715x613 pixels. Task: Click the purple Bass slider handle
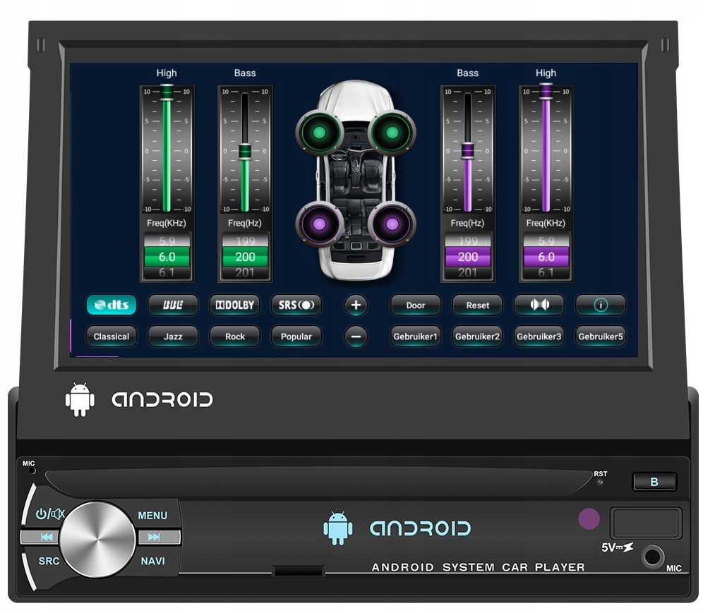pos(467,150)
